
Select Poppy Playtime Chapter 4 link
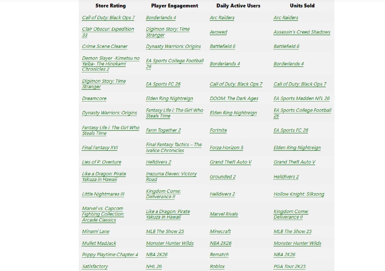[x=110, y=255]
